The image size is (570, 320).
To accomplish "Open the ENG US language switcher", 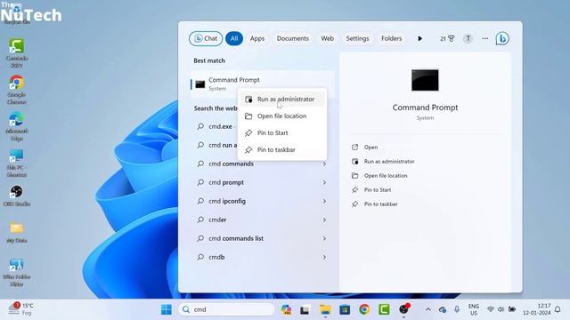I will [474, 309].
